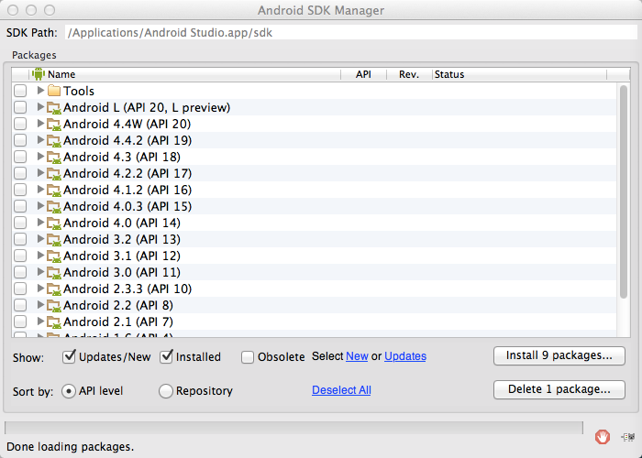Click the Android L preview platform icon
The height and width of the screenshot is (458, 642).
pos(54,107)
